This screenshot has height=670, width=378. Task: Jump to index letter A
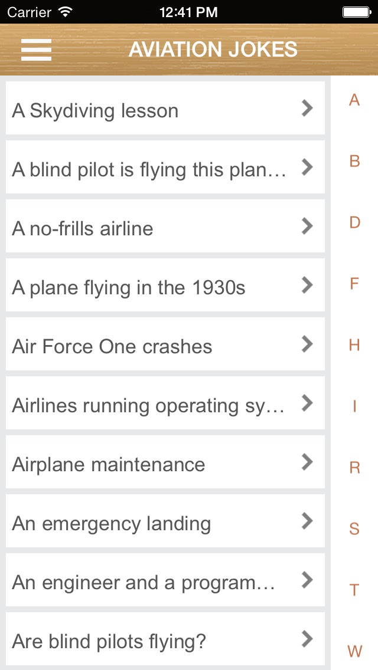pos(354,100)
